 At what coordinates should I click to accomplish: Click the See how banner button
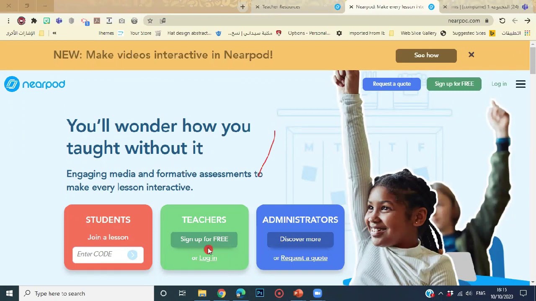[x=426, y=55]
